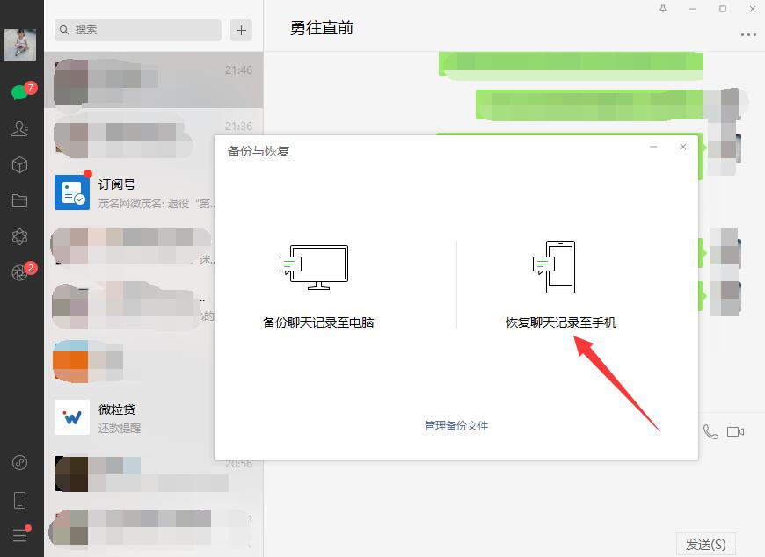Open Favorites in the left sidebar
Image resolution: width=765 pixels, height=557 pixels.
pyautogui.click(x=20, y=164)
